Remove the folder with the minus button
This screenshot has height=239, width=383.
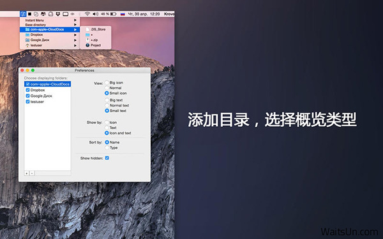[32, 173]
